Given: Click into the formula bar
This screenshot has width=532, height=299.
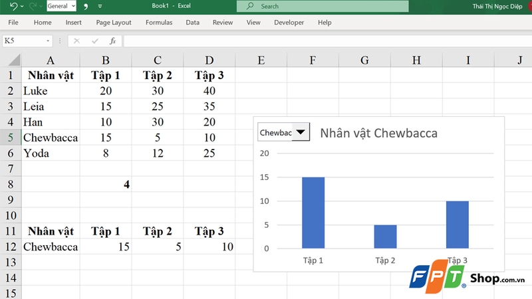Looking at the screenshot, I should tap(327, 41).
